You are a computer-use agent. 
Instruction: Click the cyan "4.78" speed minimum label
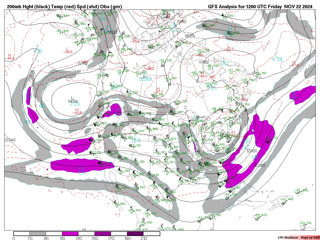(277, 59)
